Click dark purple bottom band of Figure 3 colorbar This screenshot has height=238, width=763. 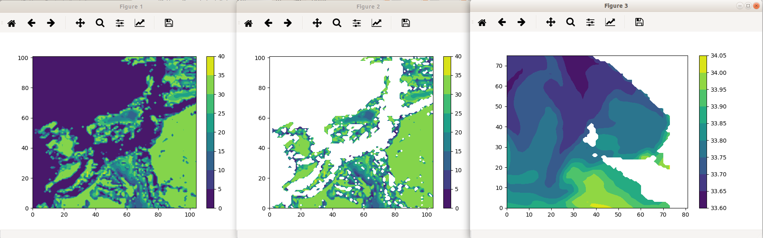(703, 200)
